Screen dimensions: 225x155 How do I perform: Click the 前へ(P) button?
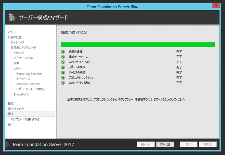pos(146,144)
